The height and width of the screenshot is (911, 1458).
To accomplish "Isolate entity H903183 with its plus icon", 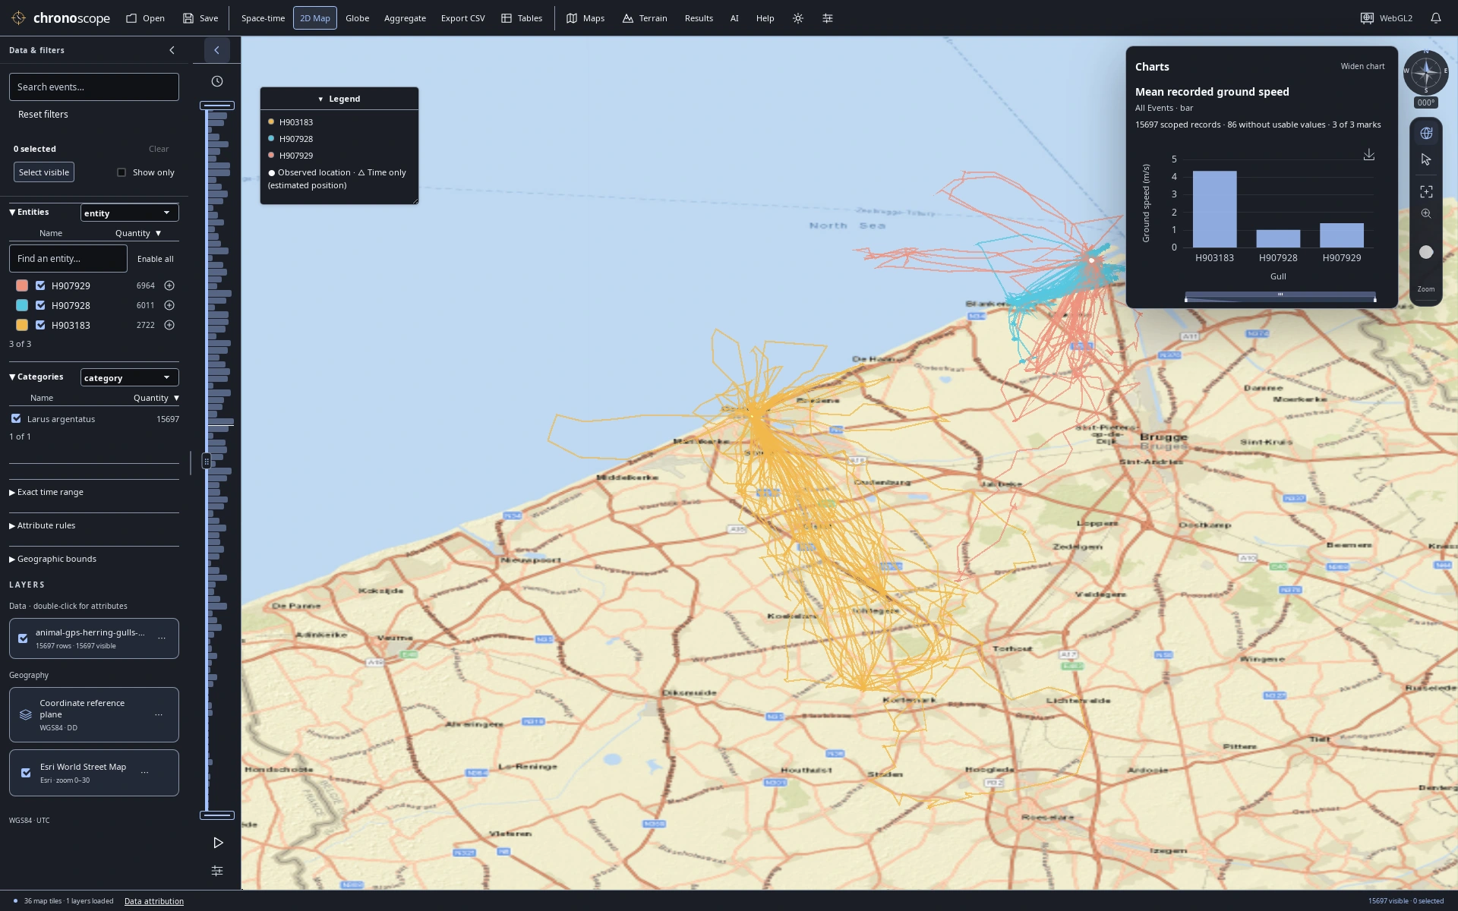I will [169, 325].
